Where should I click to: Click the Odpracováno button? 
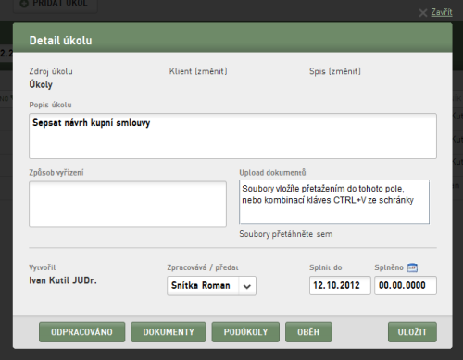tap(82, 332)
